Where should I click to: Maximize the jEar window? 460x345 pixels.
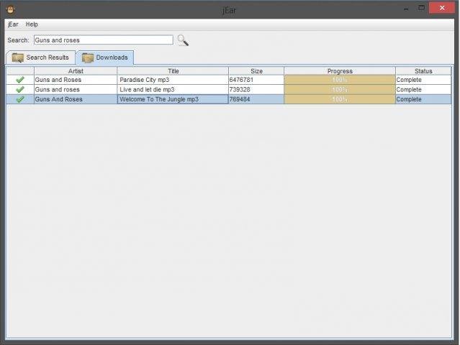coord(421,8)
